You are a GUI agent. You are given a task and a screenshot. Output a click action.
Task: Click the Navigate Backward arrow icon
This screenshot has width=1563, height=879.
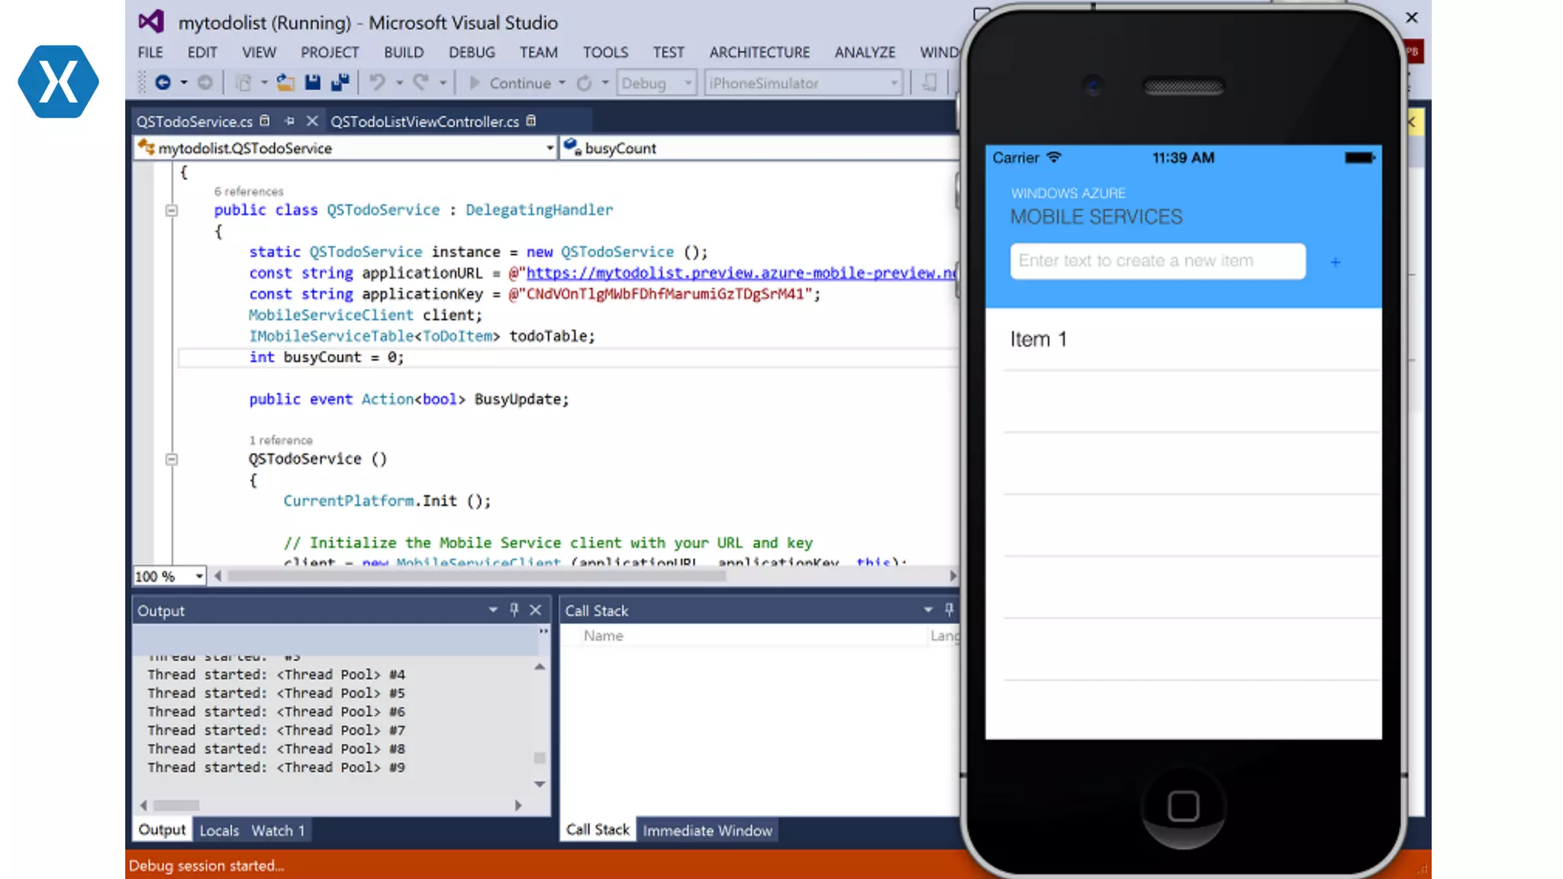[x=163, y=82]
